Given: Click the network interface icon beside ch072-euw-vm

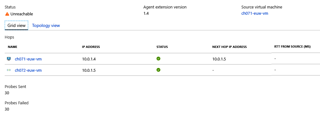Looking at the screenshot, I should click(x=8, y=70).
